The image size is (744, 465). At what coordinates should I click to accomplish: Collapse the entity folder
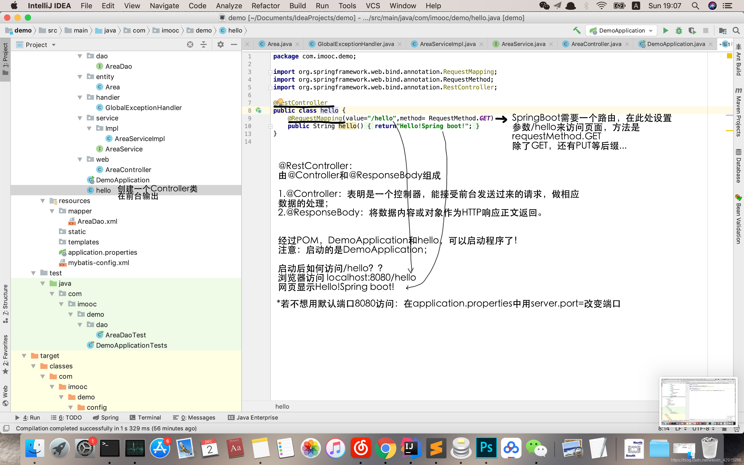click(80, 76)
